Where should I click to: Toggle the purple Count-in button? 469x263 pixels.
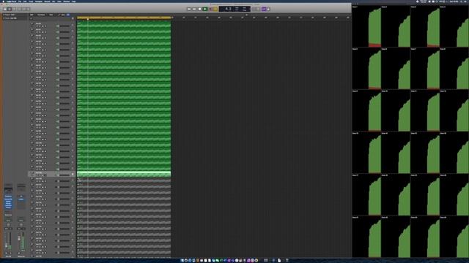(264, 9)
